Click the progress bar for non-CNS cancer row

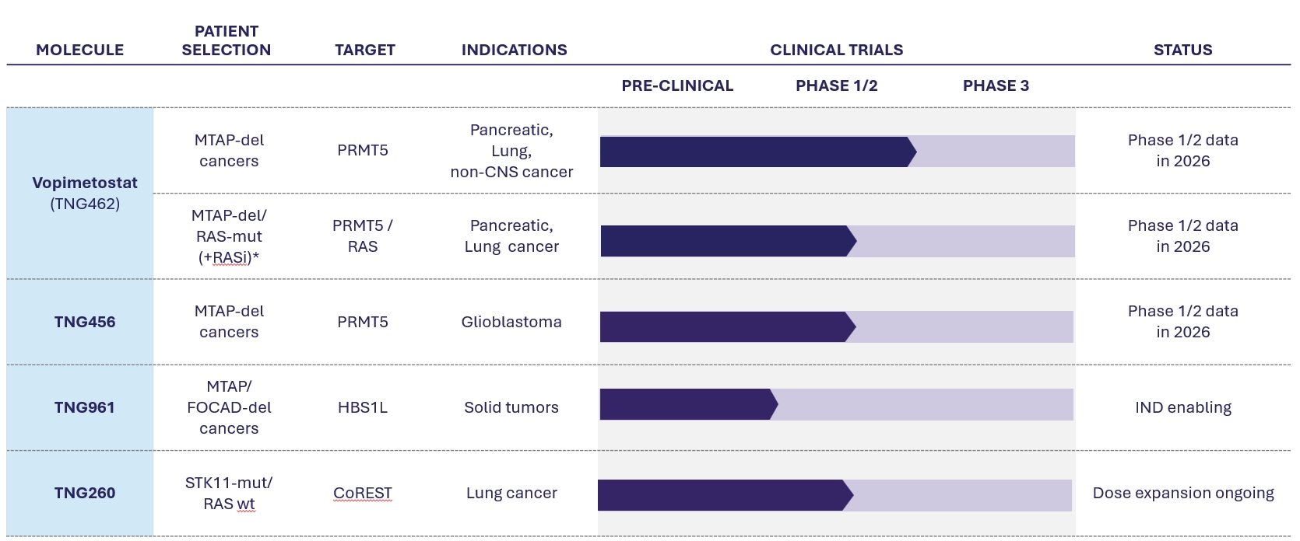coord(755,152)
